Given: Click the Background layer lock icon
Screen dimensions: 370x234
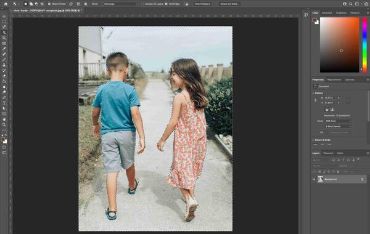Looking at the screenshot, I should tap(362, 179).
